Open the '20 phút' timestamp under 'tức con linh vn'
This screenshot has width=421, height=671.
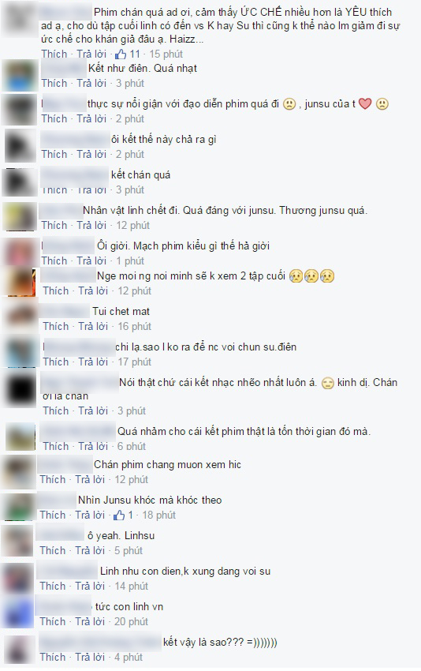pos(131,621)
